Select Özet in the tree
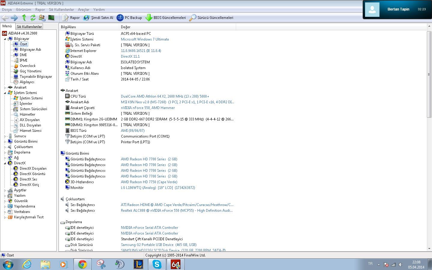 [x=23, y=44]
